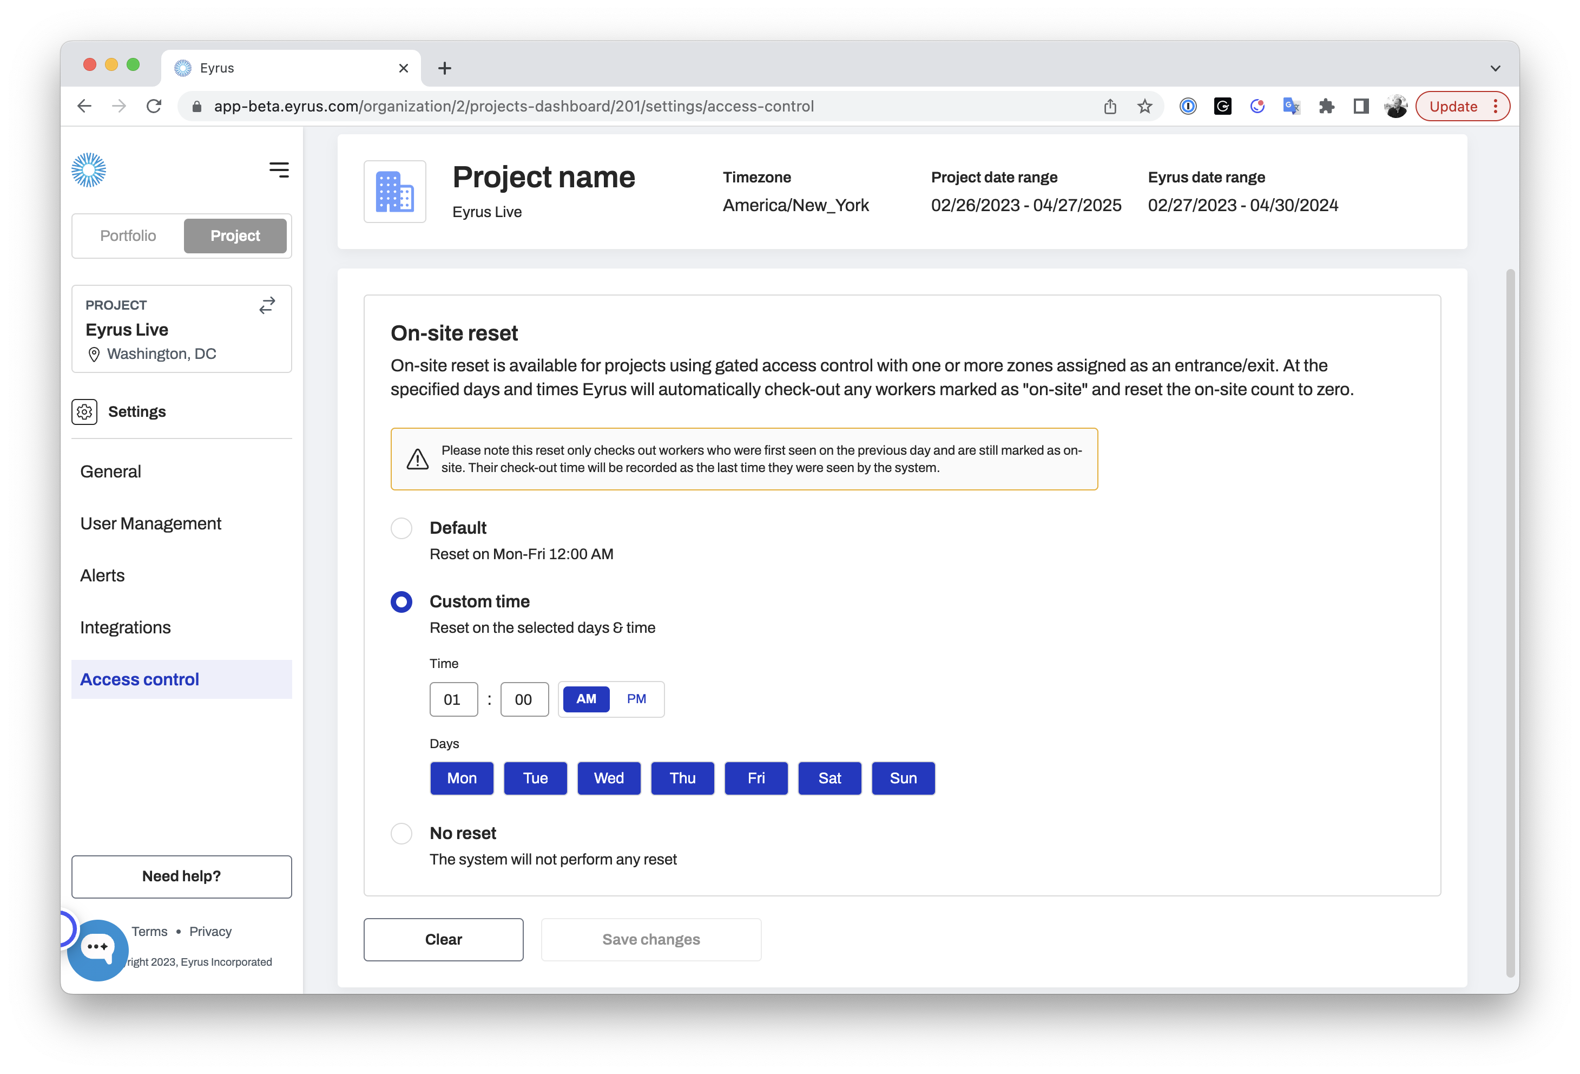Screen dimensions: 1580x1074
Task: Click the hour field showing 01
Action: pyautogui.click(x=453, y=700)
